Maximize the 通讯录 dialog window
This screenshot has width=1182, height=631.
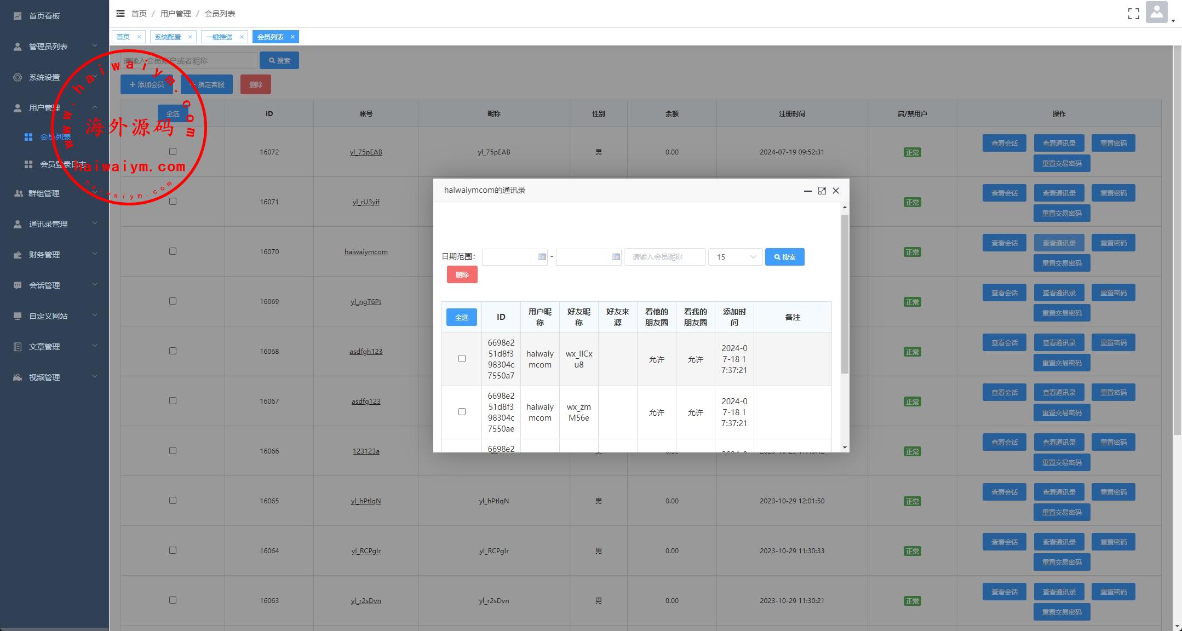click(822, 191)
